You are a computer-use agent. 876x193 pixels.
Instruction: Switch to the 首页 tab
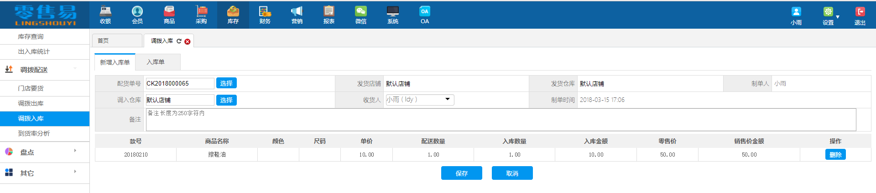pyautogui.click(x=117, y=41)
